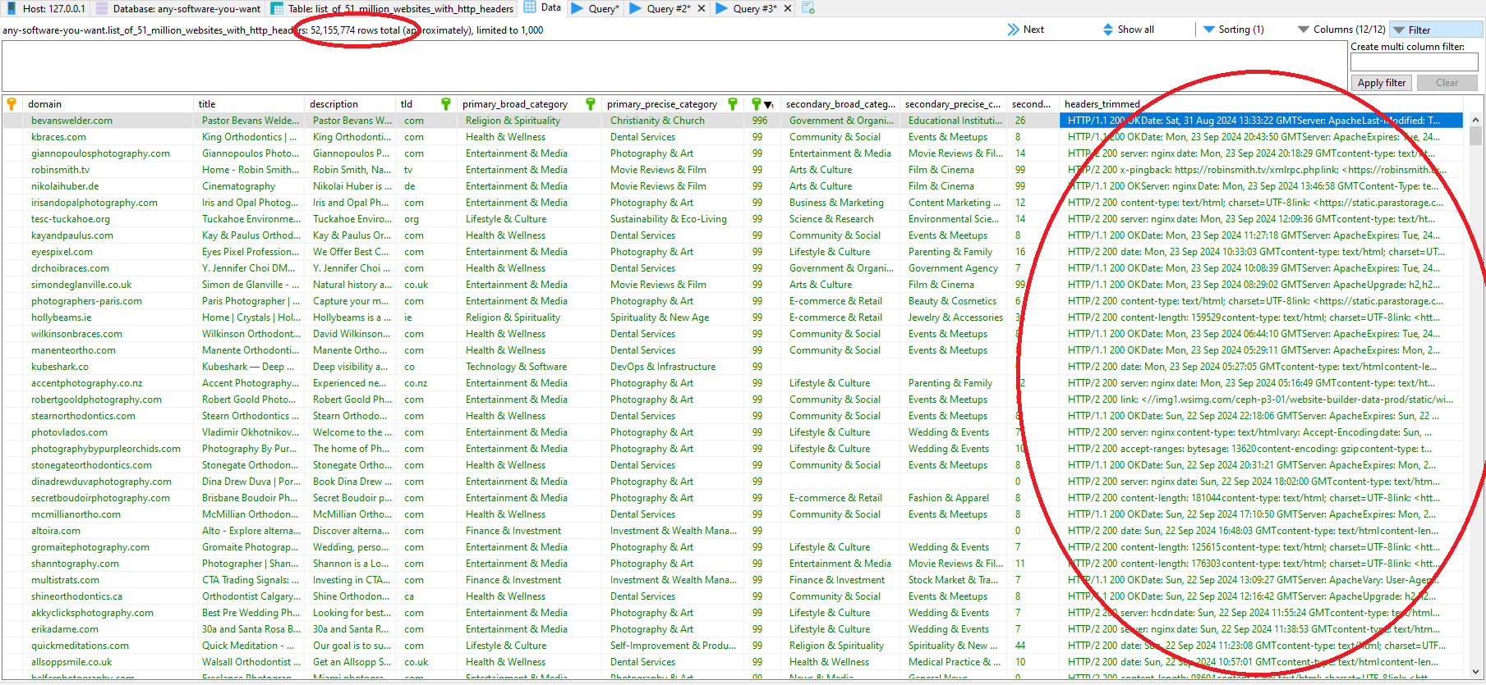Click the green key icon on tld header
The image size is (1486, 685).
tap(446, 104)
